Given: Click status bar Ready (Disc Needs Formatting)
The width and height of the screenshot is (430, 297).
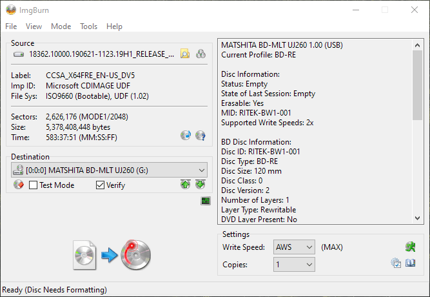Looking at the screenshot, I should [x=54, y=290].
